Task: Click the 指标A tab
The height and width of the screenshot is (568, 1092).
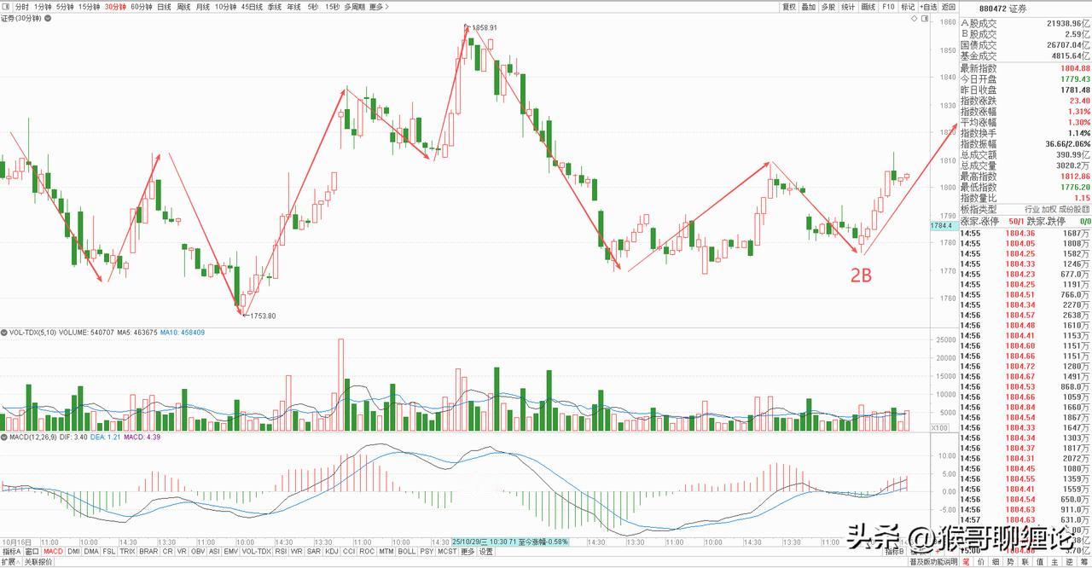Action: click(11, 551)
